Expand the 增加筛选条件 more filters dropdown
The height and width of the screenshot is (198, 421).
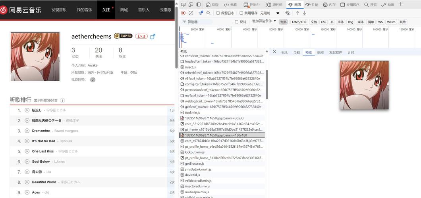[264, 21]
